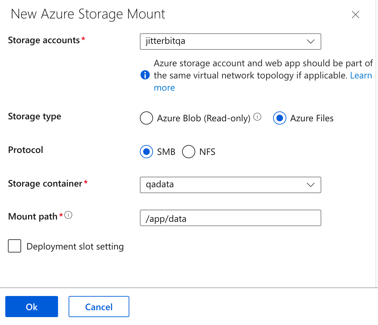This screenshot has height=325, width=378.
Task: Click the Deployment slot setting label text
Action: click(75, 247)
